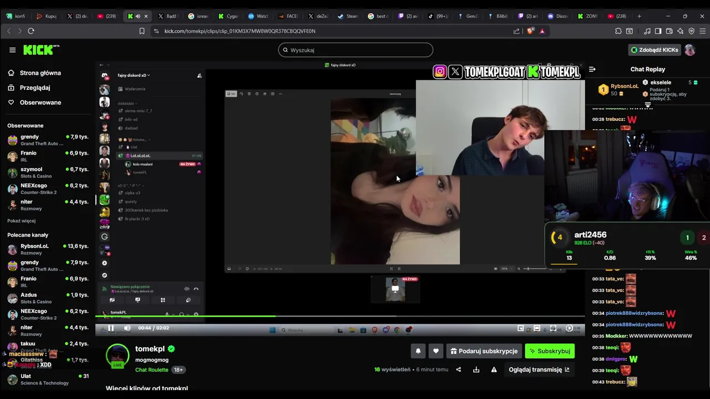Open the Kick hamburger sidebar menu
710x399 pixels.
point(12,50)
